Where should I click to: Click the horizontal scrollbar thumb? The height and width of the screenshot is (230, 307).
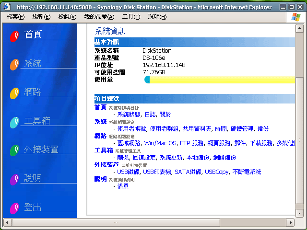[x=116, y=222]
